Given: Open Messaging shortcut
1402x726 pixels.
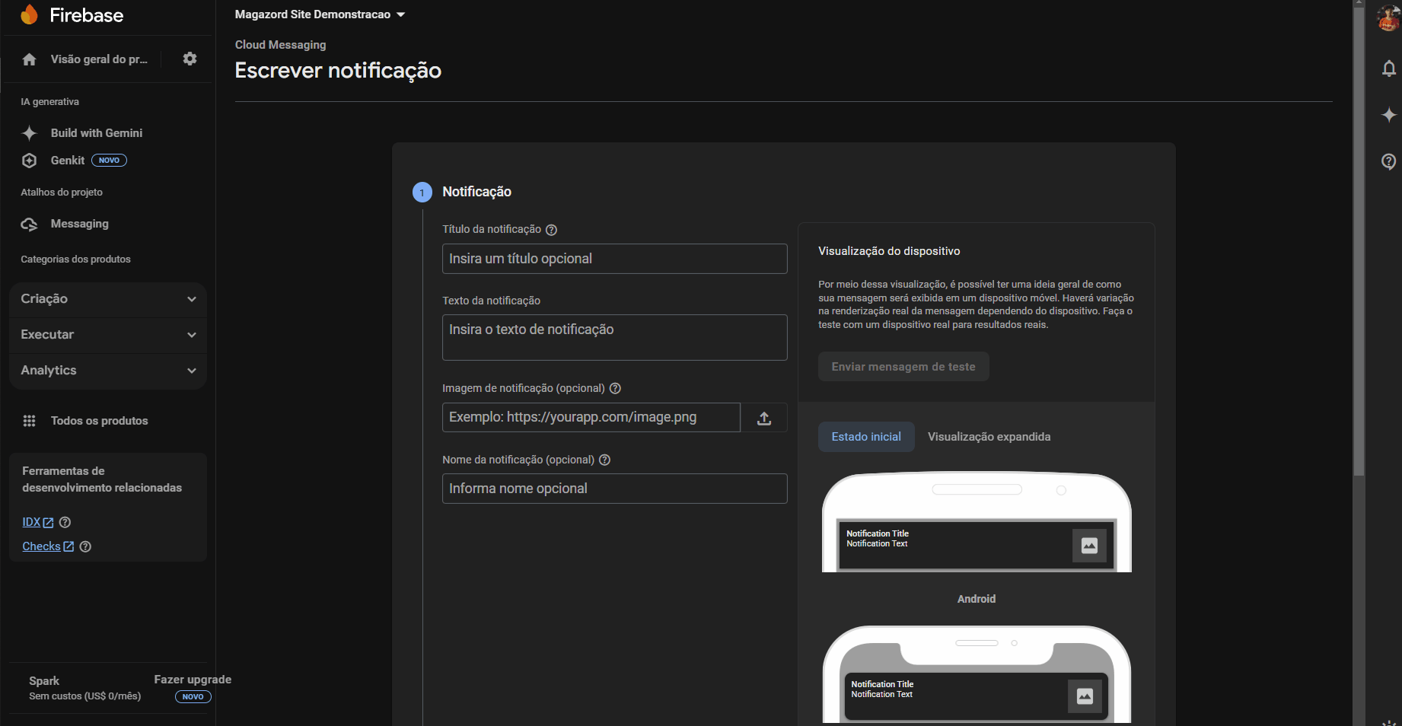Looking at the screenshot, I should pos(80,224).
